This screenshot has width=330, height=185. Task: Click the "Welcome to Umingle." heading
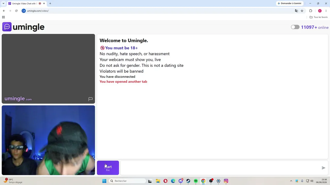click(124, 40)
